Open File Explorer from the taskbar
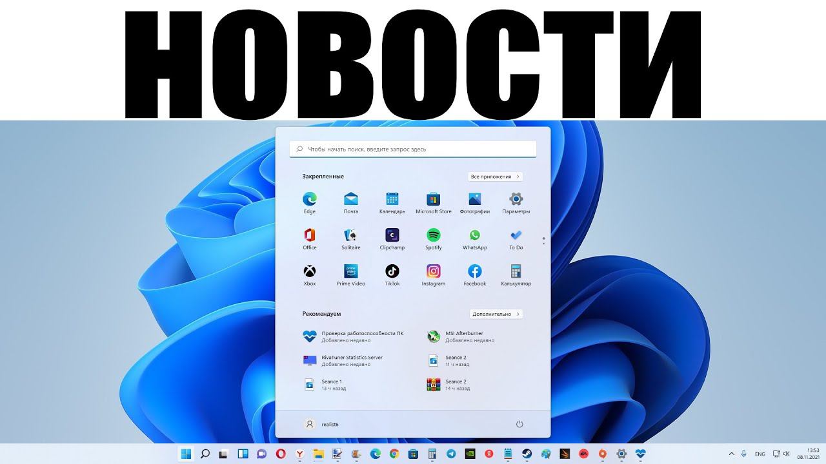The height and width of the screenshot is (464, 826). pos(319,454)
